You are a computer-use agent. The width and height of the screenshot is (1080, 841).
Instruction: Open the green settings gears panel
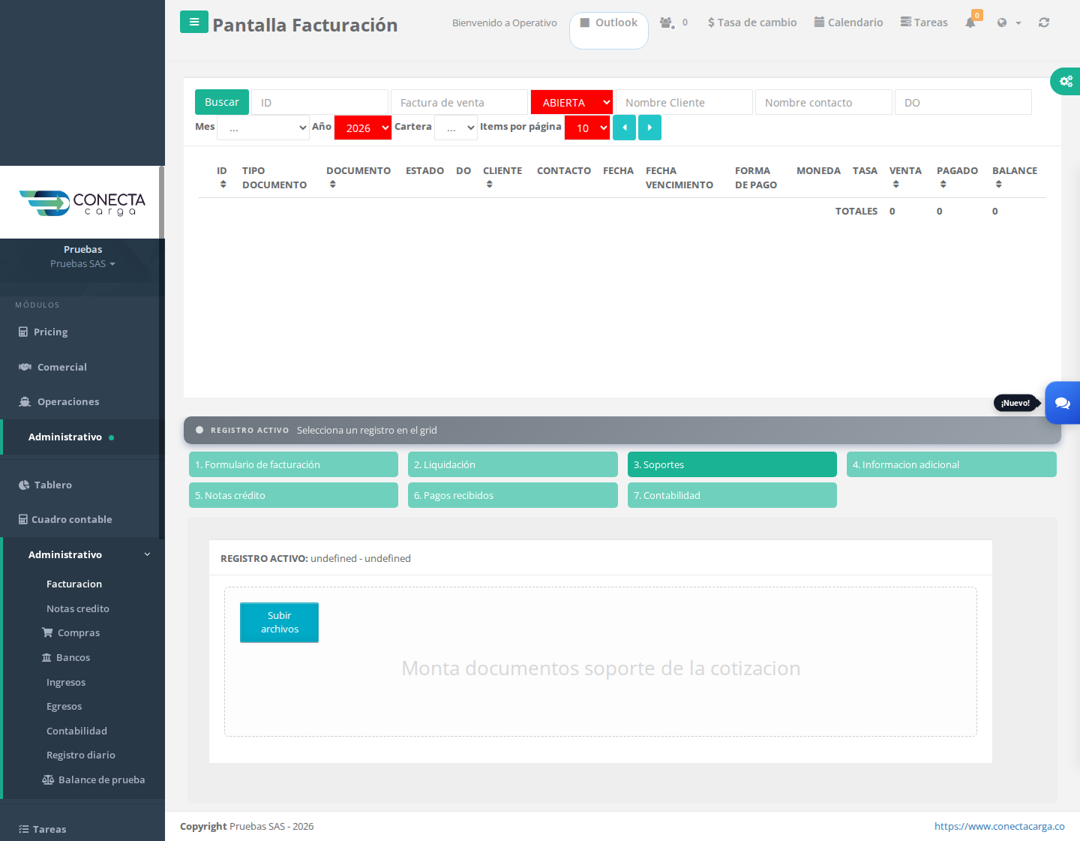[x=1066, y=81]
